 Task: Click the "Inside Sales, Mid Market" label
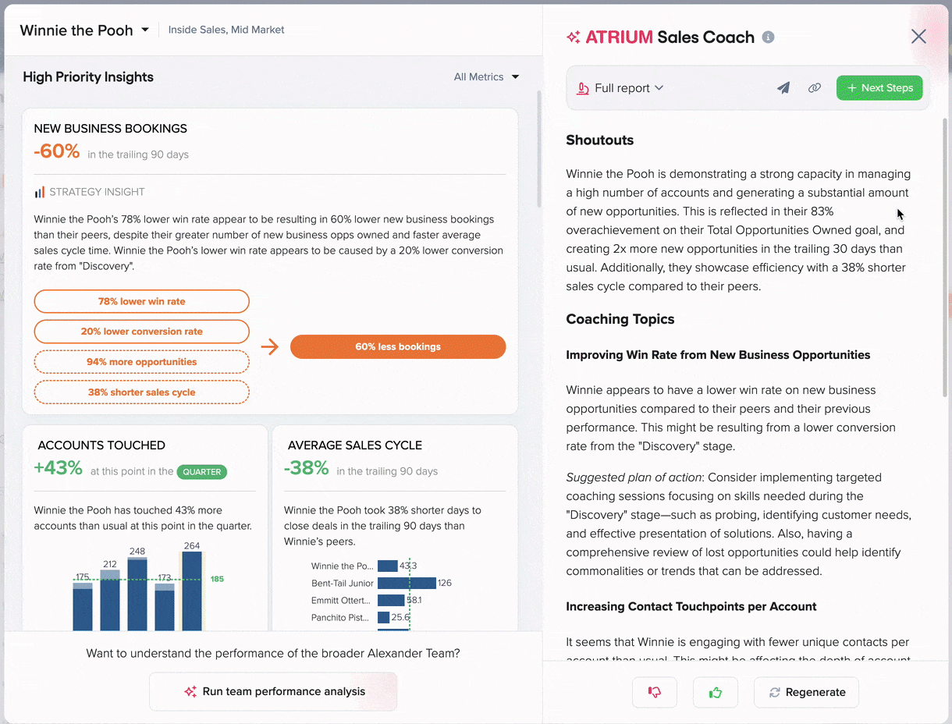coord(226,30)
